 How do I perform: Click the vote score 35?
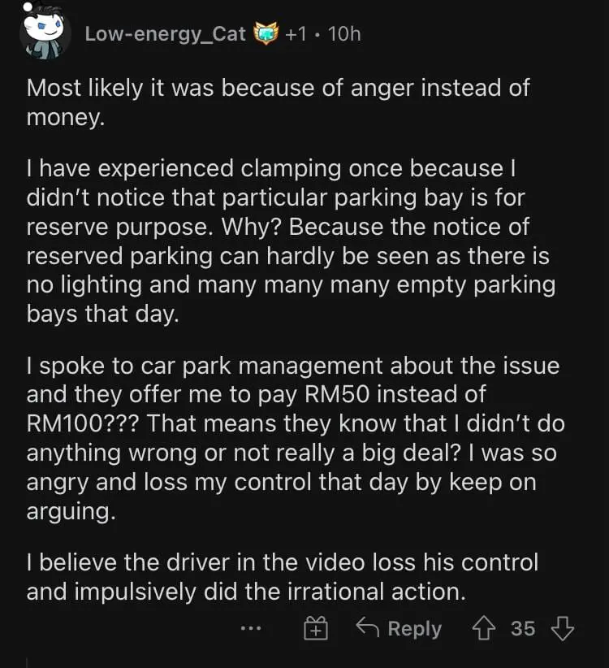pos(523,628)
